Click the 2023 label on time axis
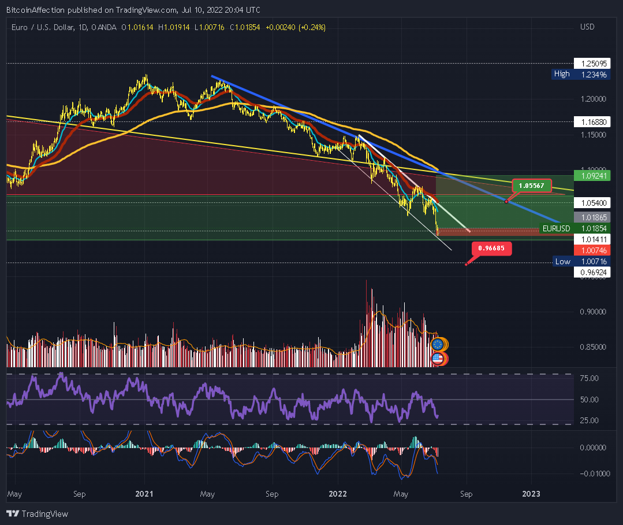Image resolution: width=623 pixels, height=525 pixels. coord(531,494)
